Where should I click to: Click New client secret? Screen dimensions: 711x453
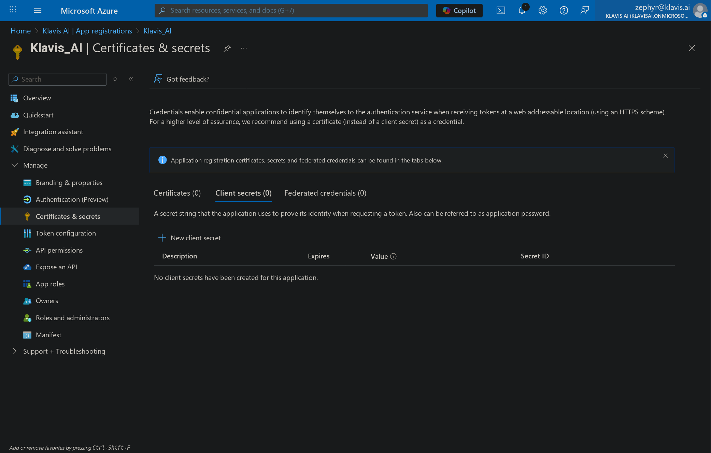[190, 238]
